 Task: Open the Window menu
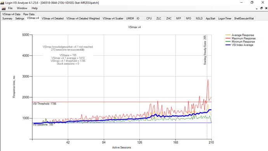22,8
